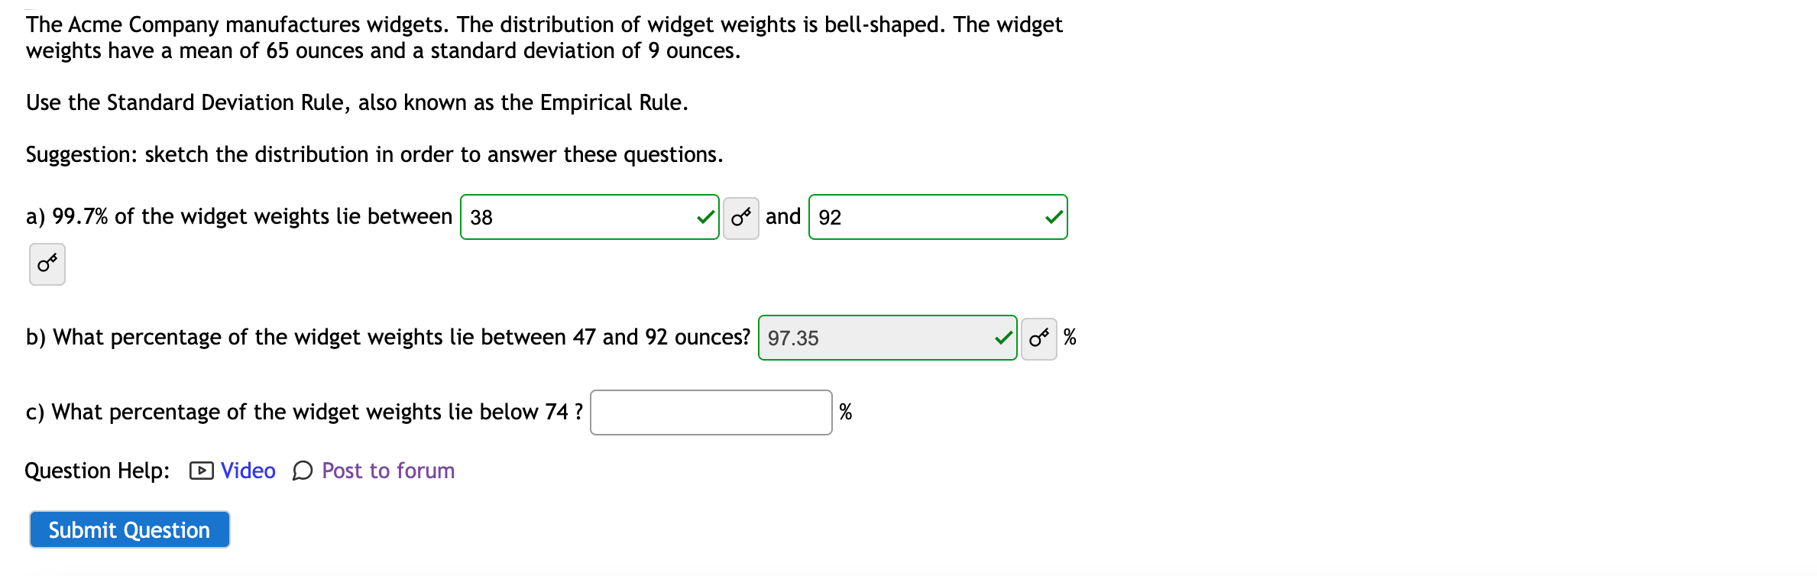The height and width of the screenshot is (576, 1817).
Task: Click the checkmark inside the 97.35 answer field
Action: coord(1002,337)
